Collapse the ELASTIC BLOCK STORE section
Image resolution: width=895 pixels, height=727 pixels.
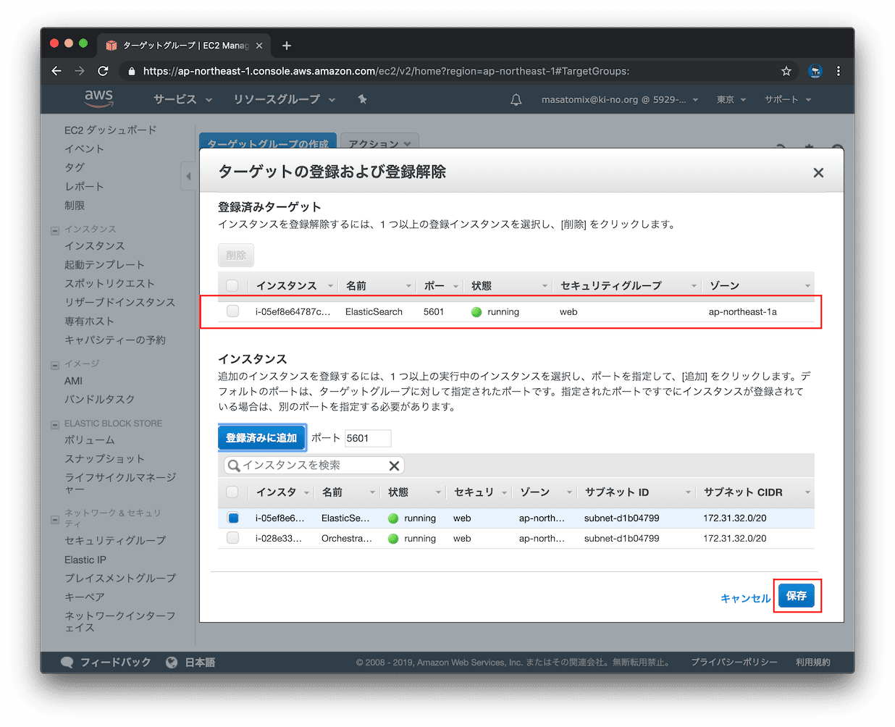(55, 425)
